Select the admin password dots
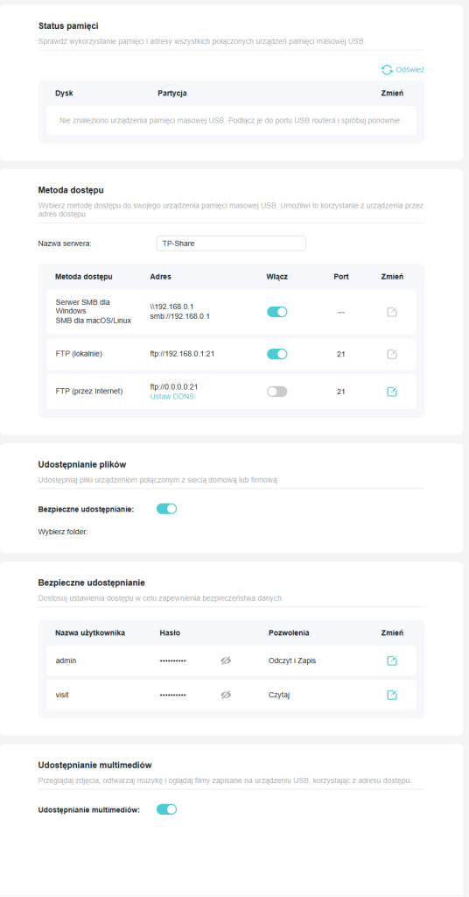469x897 pixels. point(173,660)
